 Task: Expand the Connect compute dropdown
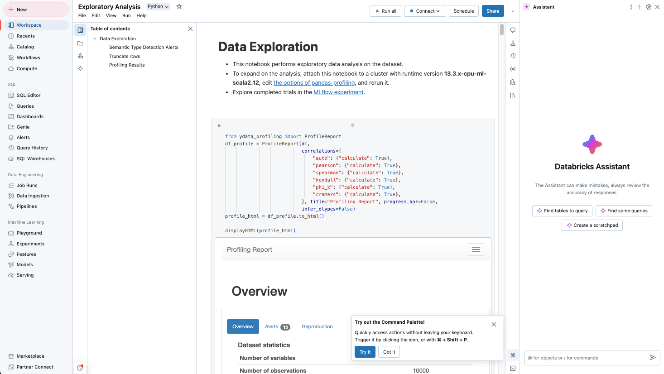[425, 11]
